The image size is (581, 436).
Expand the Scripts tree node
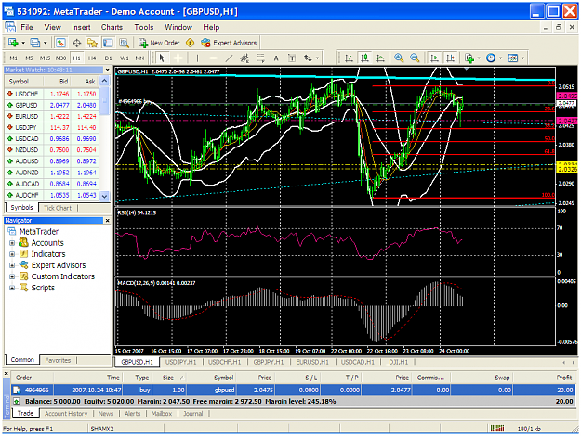[x=12, y=288]
